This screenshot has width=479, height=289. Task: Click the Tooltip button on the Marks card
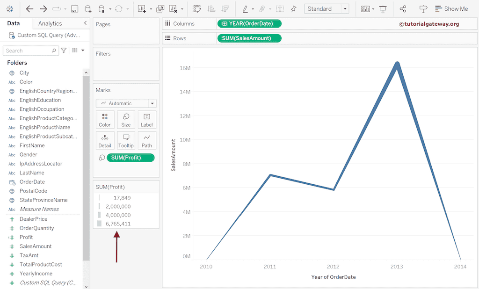pyautogui.click(x=126, y=140)
